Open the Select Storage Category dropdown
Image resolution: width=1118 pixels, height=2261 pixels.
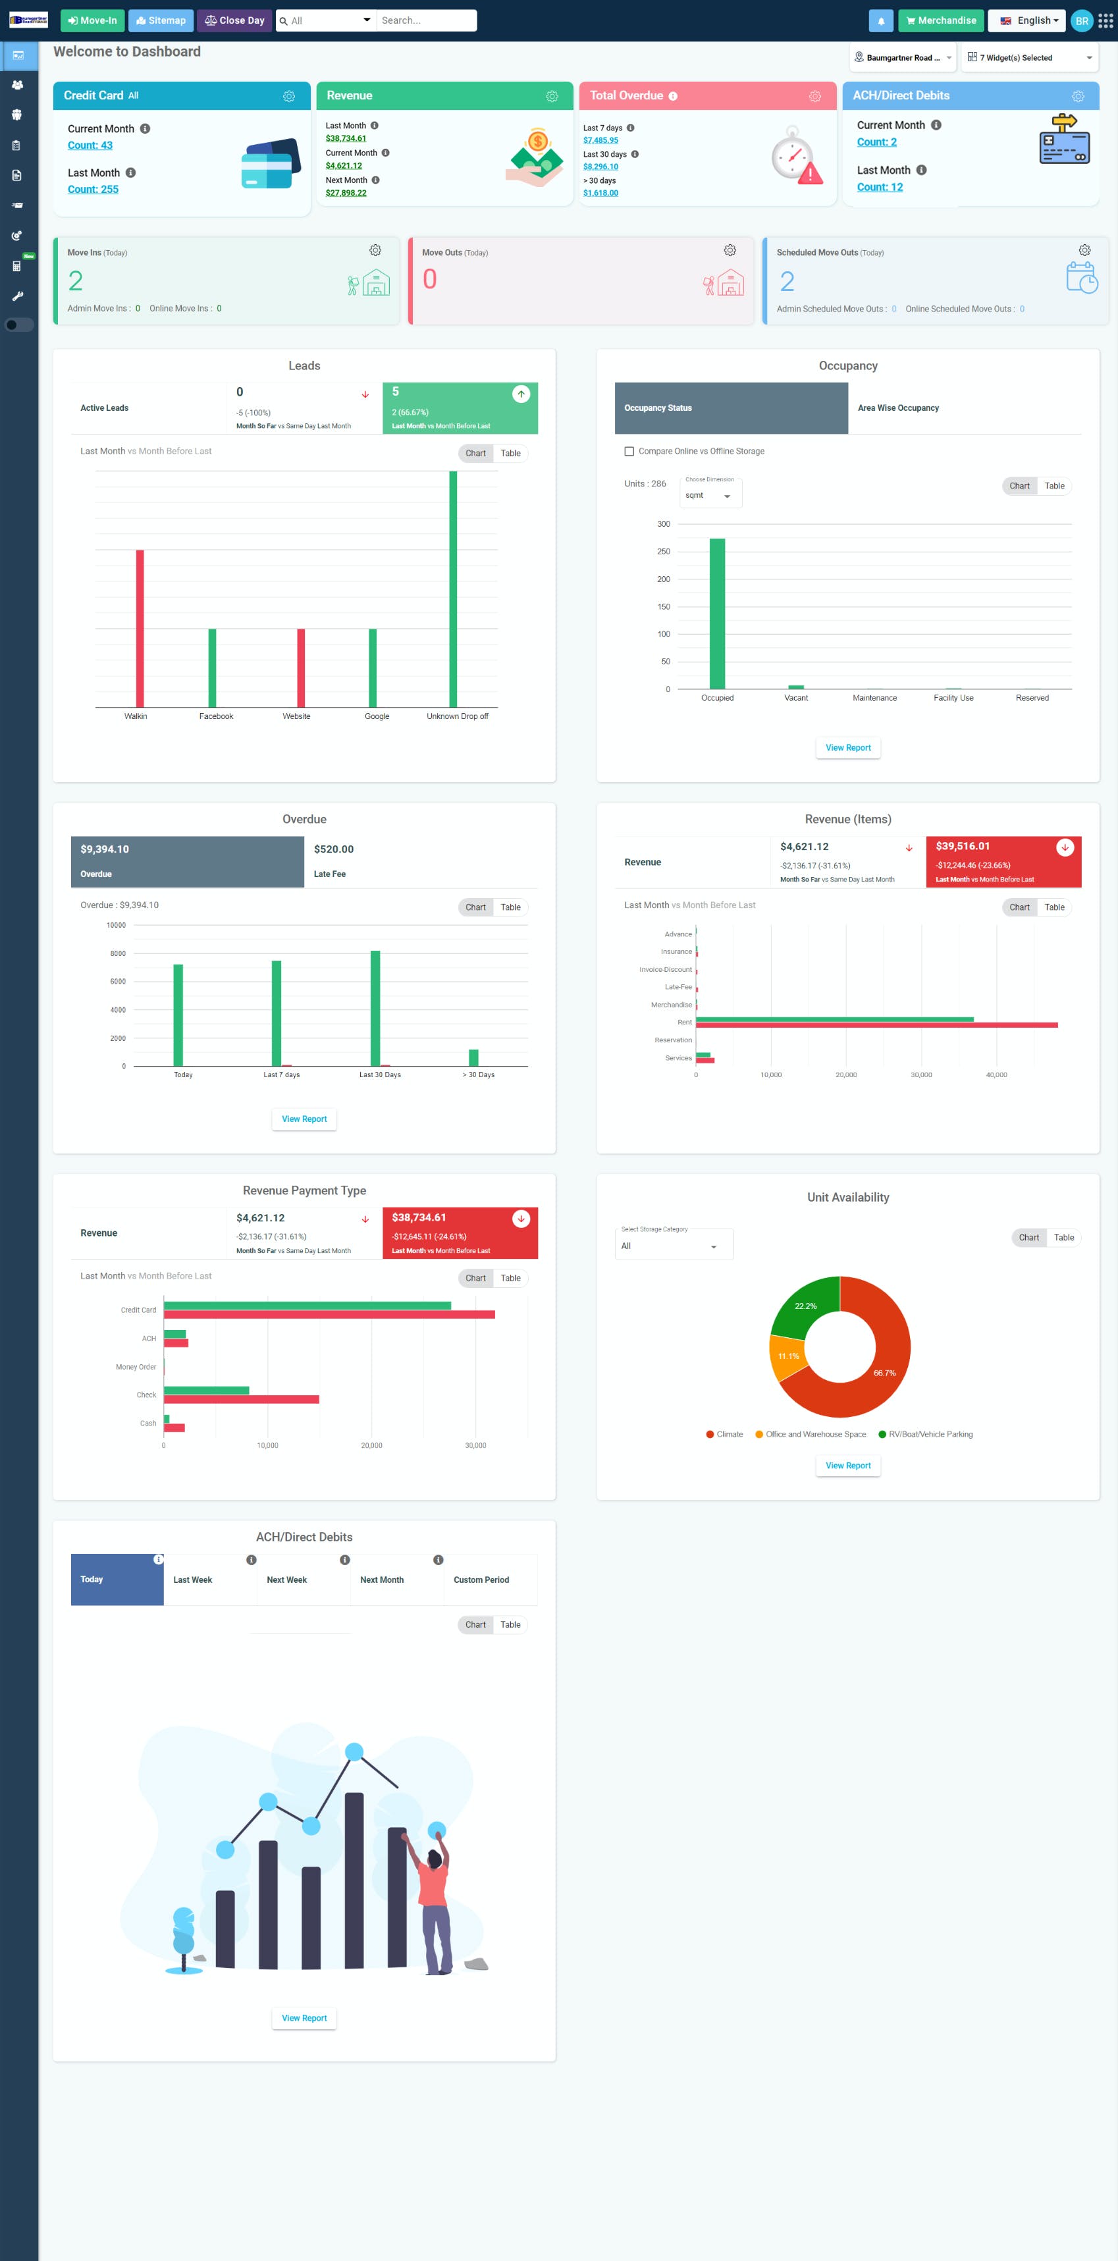(674, 1243)
